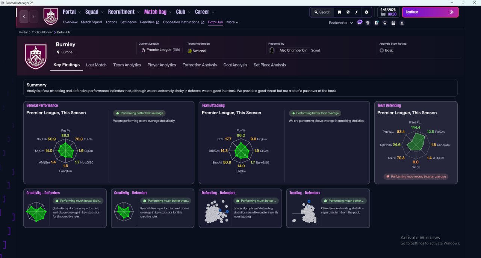Switch to Formation Analysis tab
Viewport: 481px width, 258px height.
200,65
